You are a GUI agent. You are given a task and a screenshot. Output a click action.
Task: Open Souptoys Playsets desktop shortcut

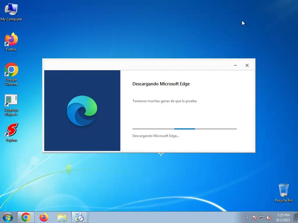[11, 105]
